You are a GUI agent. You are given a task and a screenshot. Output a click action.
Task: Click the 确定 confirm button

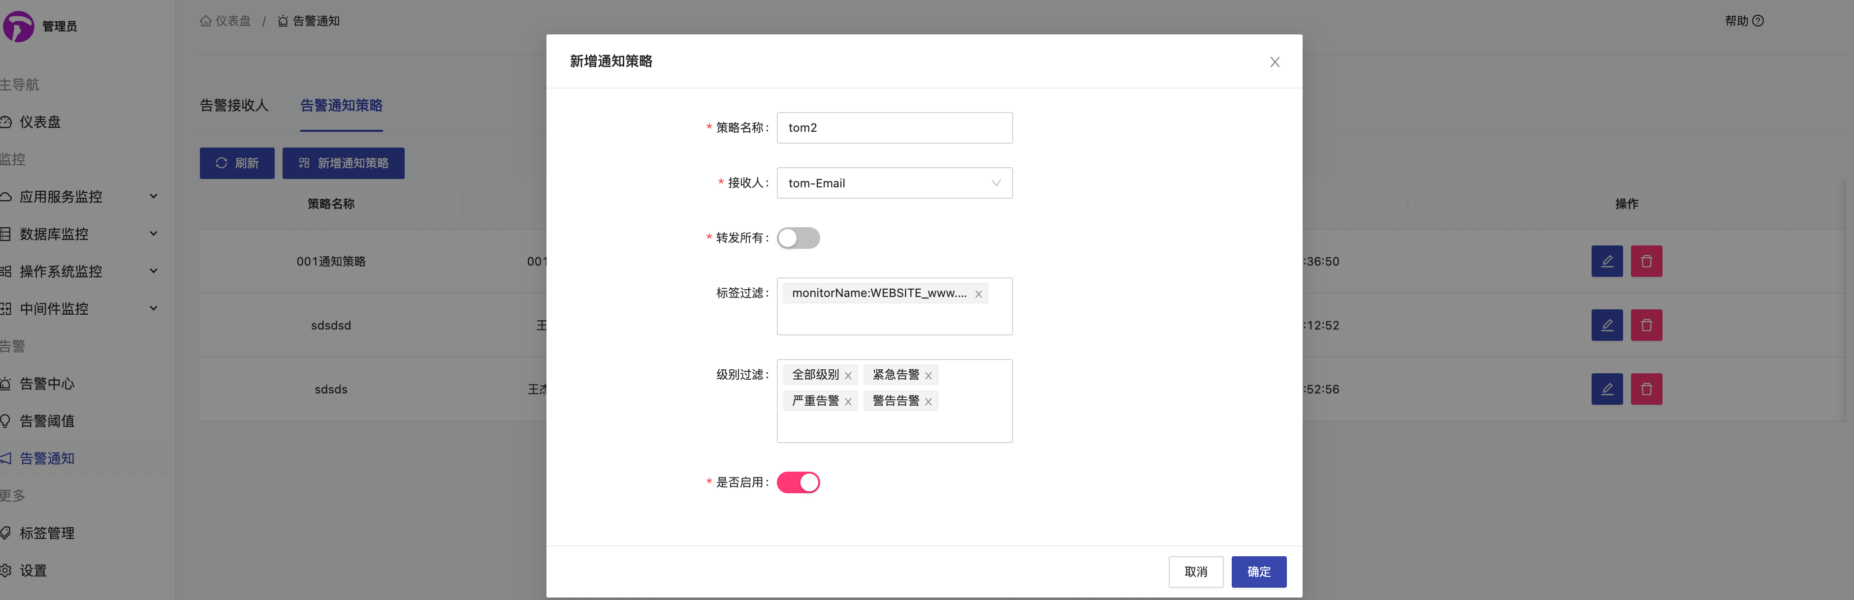(x=1258, y=572)
